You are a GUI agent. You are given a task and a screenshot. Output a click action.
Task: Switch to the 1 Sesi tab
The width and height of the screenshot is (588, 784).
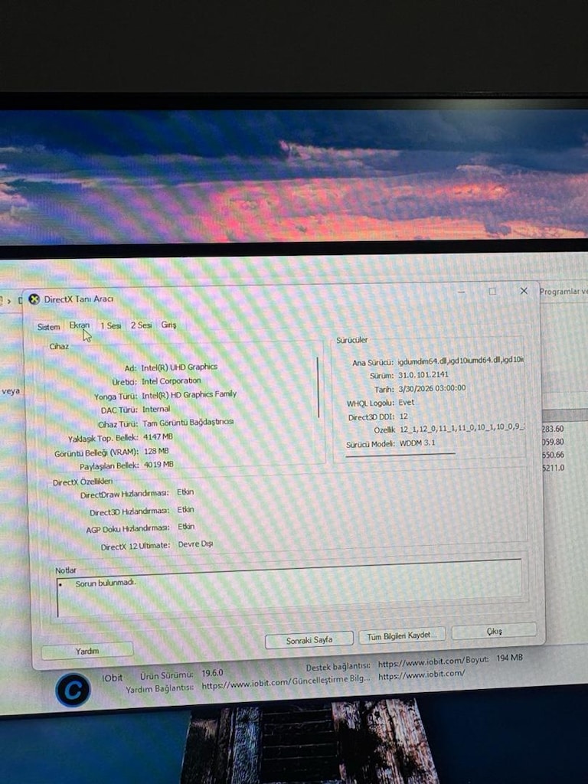coord(110,325)
